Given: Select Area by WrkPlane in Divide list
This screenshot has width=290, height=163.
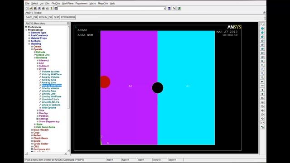Looking at the screenshot, I should [52, 86].
